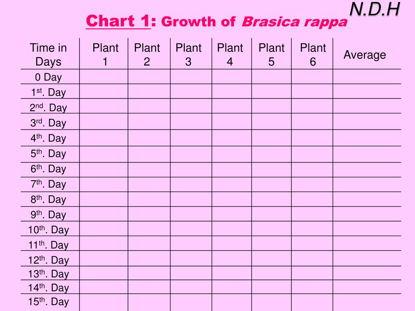Select the 'Plant 5' column header
Screen dimensions: 415x311
tap(271, 55)
